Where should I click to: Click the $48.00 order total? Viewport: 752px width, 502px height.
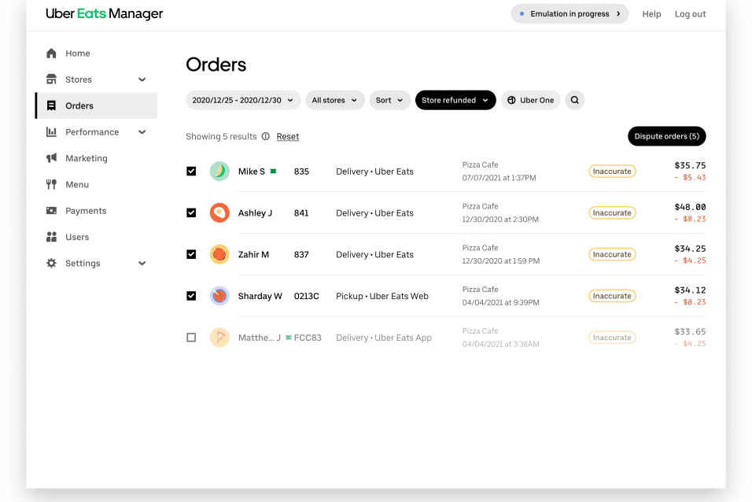click(x=690, y=207)
